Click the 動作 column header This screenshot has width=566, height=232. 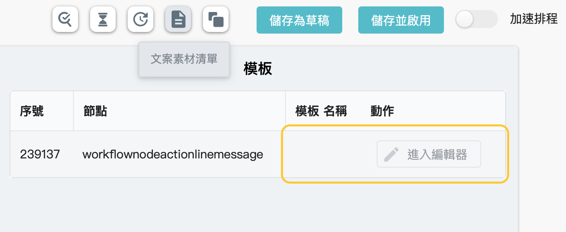pos(382,111)
